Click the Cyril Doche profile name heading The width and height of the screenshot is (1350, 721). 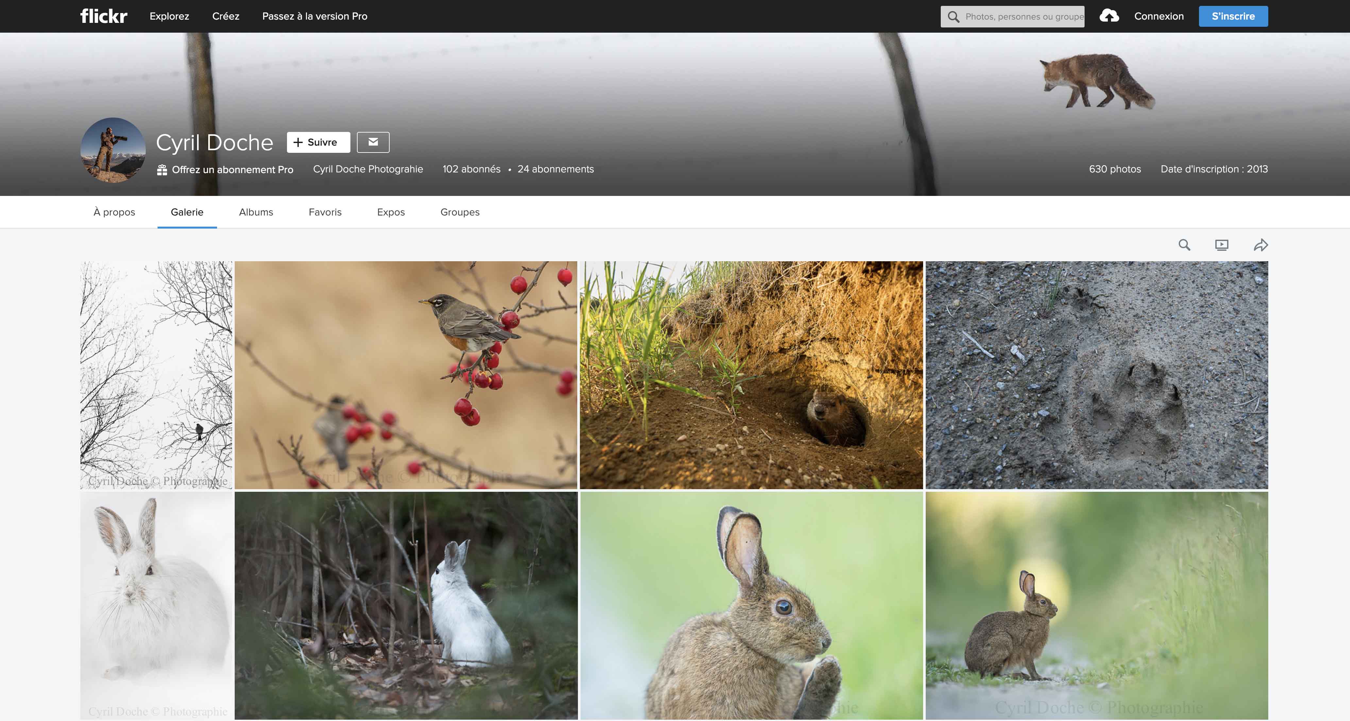pyautogui.click(x=214, y=142)
